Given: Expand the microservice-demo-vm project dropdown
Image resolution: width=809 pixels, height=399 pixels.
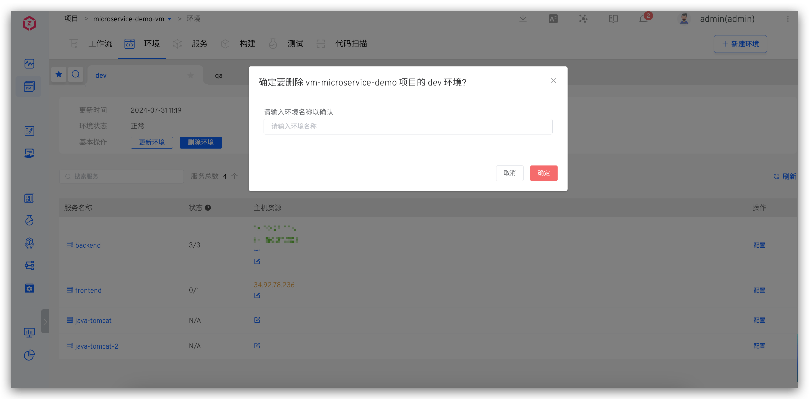Looking at the screenshot, I should click(x=170, y=19).
